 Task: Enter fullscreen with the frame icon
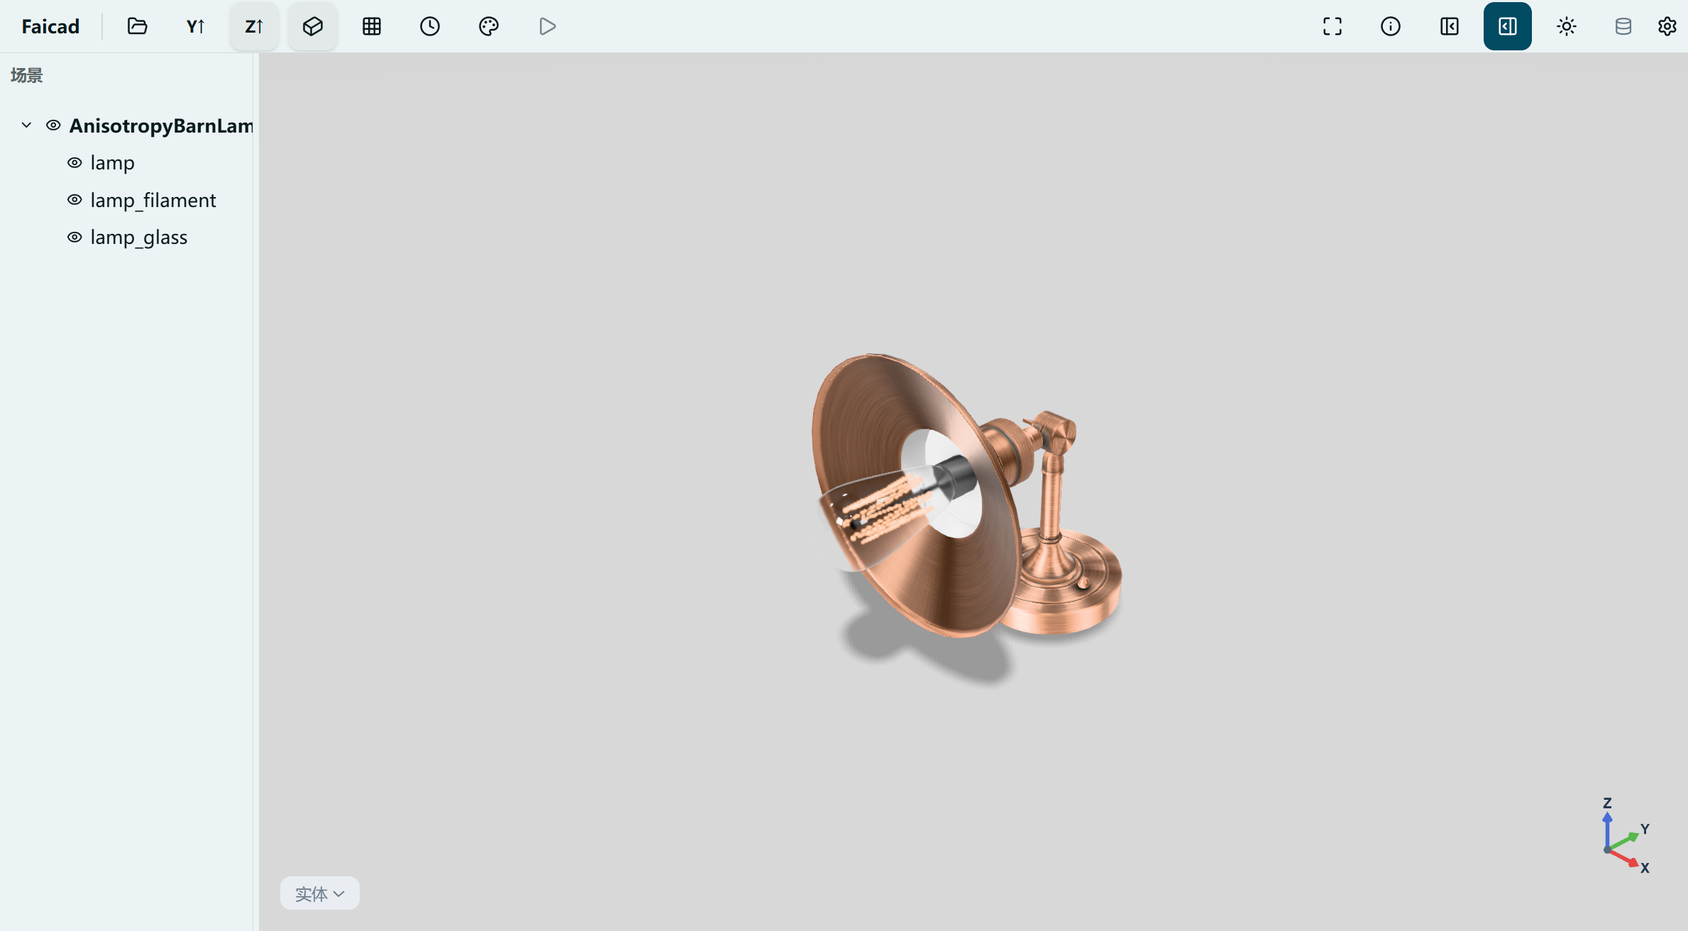(x=1333, y=26)
